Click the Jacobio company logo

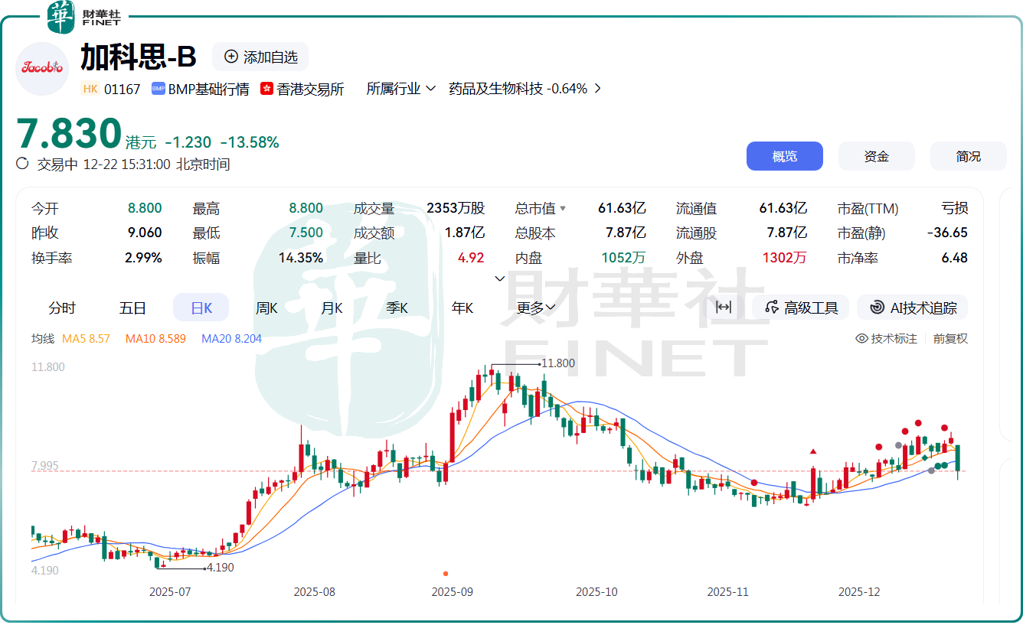click(42, 69)
